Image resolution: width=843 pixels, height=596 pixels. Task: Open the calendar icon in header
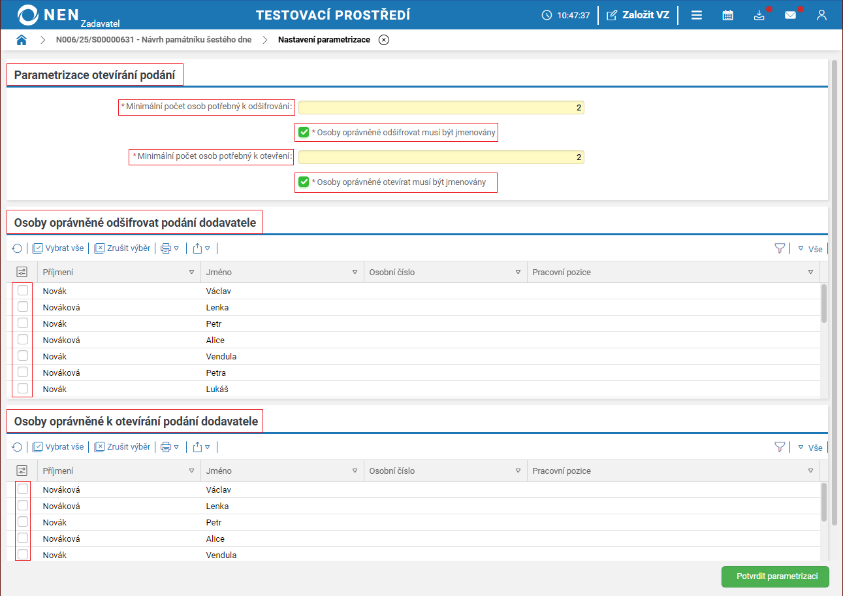point(727,15)
